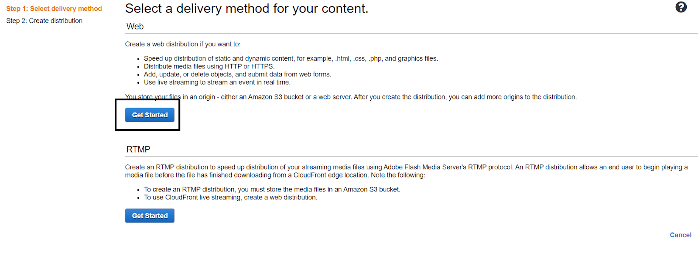
Task: Select the live streaming bullet point text
Action: (x=217, y=82)
